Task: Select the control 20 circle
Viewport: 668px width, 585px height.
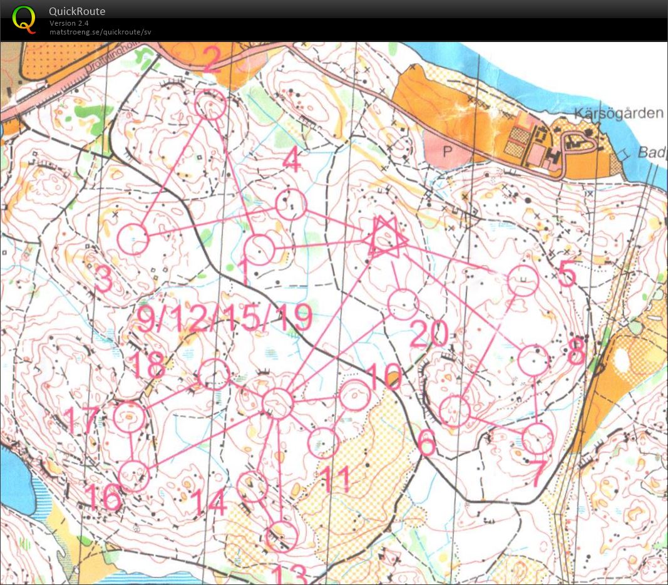Action: click(x=403, y=304)
